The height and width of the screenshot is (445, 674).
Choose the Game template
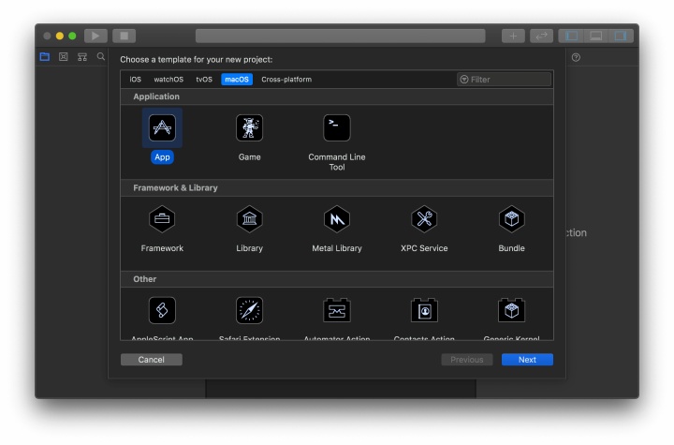click(x=249, y=127)
